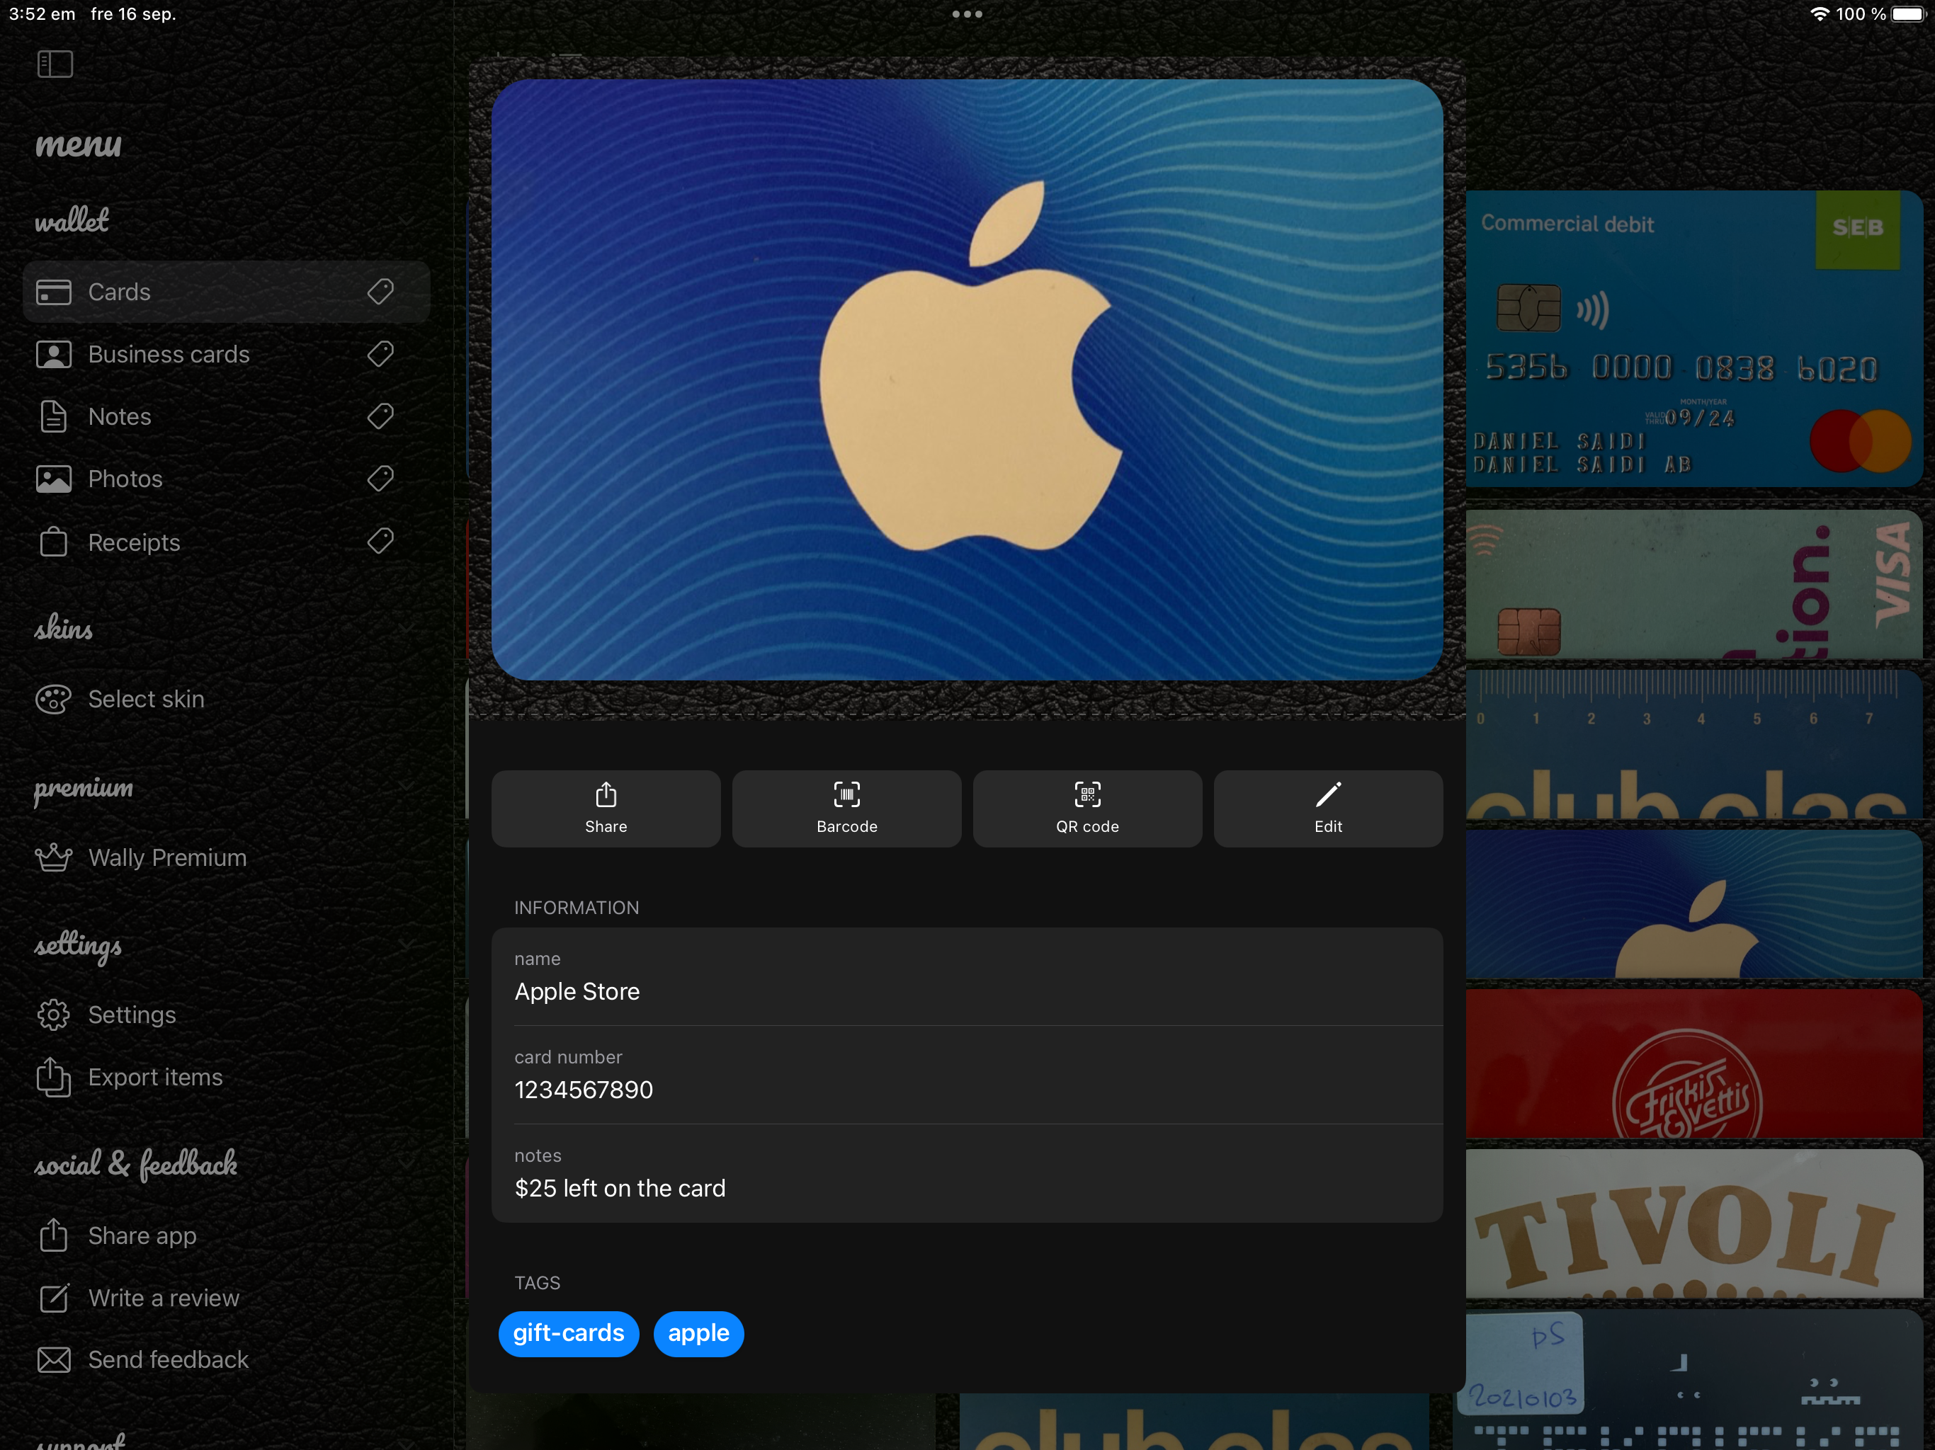Show the Barcode for this card
The image size is (1935, 1450).
(847, 809)
